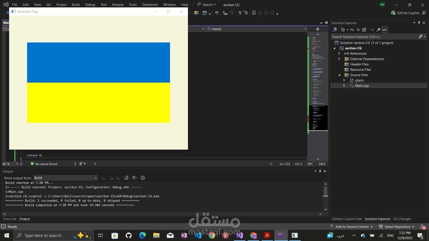Click the pending changes filter clock icon
This screenshot has width=429, height=241.
pyautogui.click(x=344, y=29)
